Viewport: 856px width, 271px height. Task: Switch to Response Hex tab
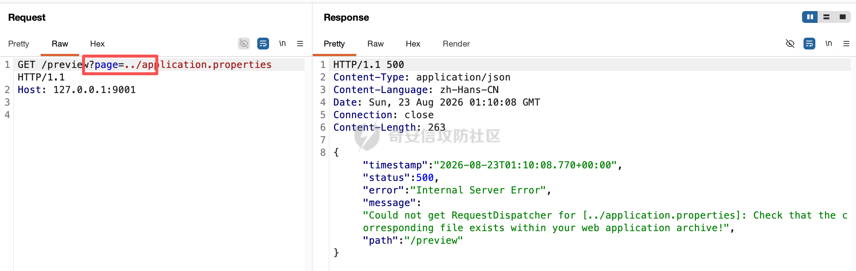pyautogui.click(x=413, y=44)
